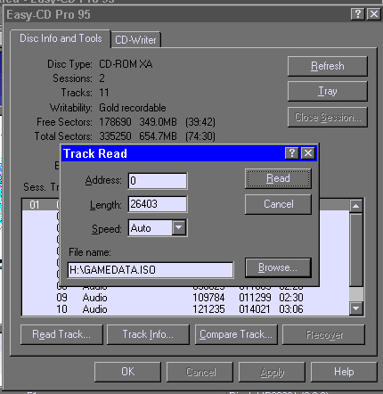This screenshot has height=394, width=383.
Task: Cancel the Track Read dialog
Action: (x=278, y=204)
